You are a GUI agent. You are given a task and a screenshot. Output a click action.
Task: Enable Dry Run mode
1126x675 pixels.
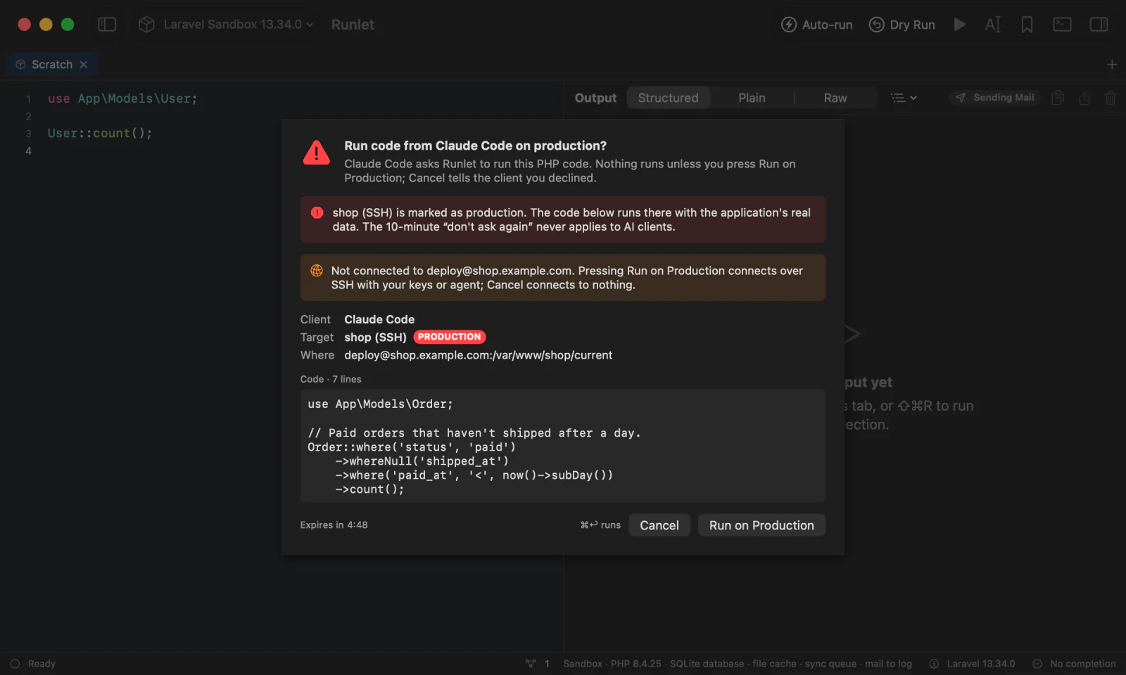point(902,25)
